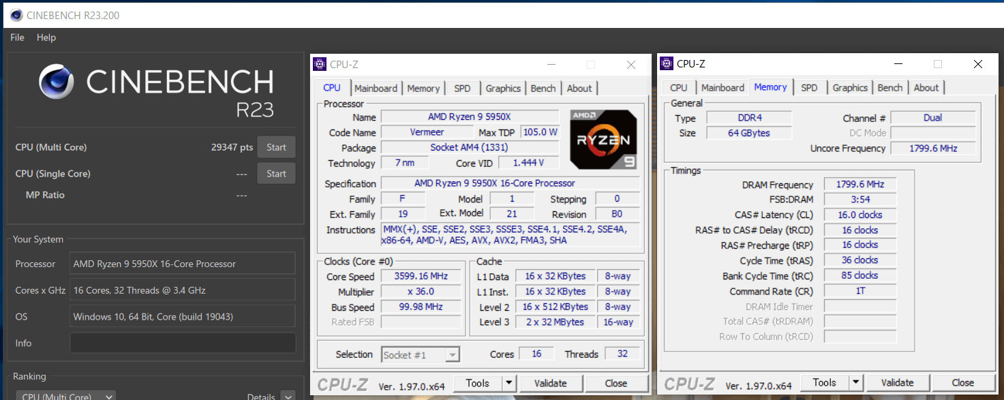1004x400 pixels.
Task: Click Tools button in right CPU-Z window
Action: point(825,382)
